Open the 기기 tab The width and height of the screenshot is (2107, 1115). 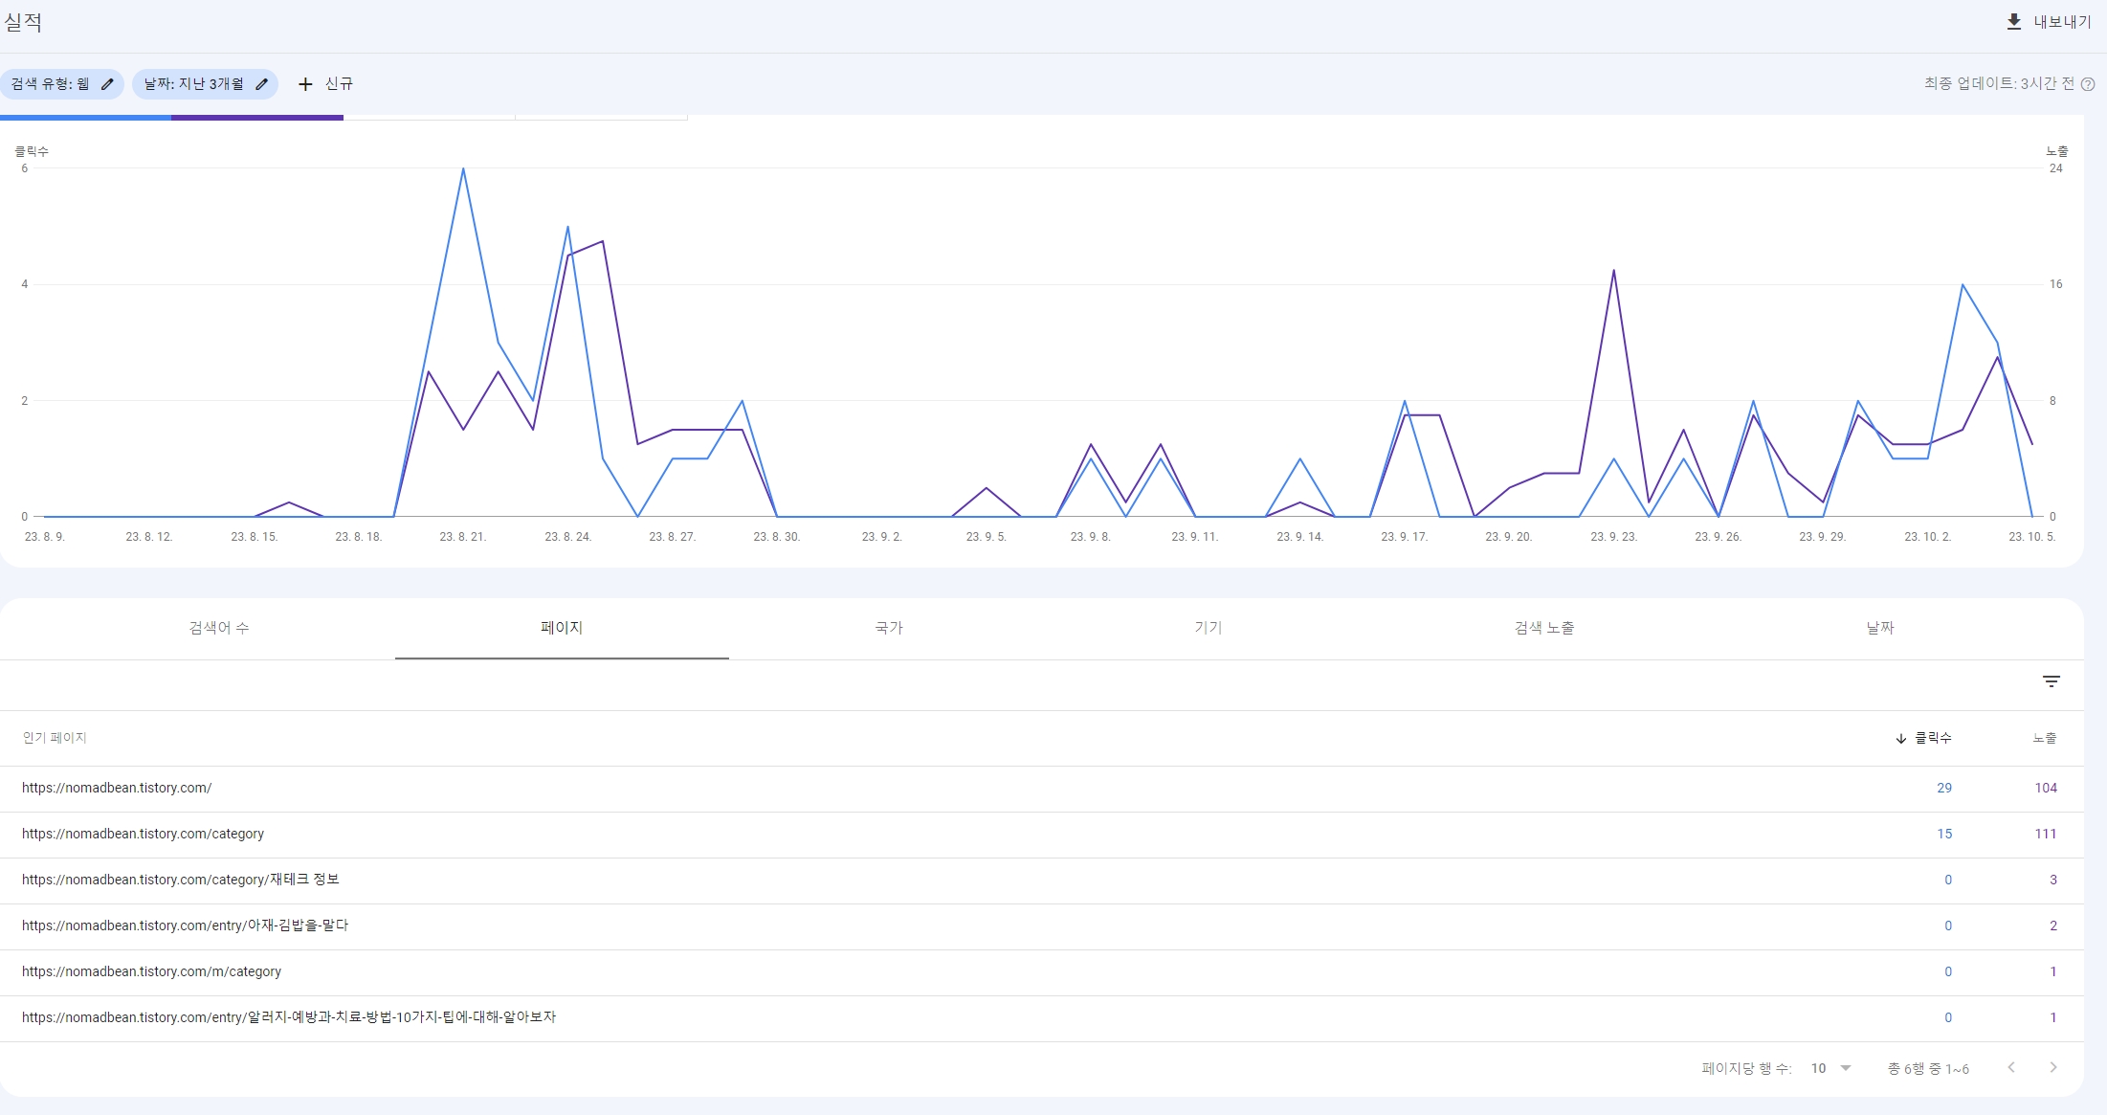(1209, 628)
